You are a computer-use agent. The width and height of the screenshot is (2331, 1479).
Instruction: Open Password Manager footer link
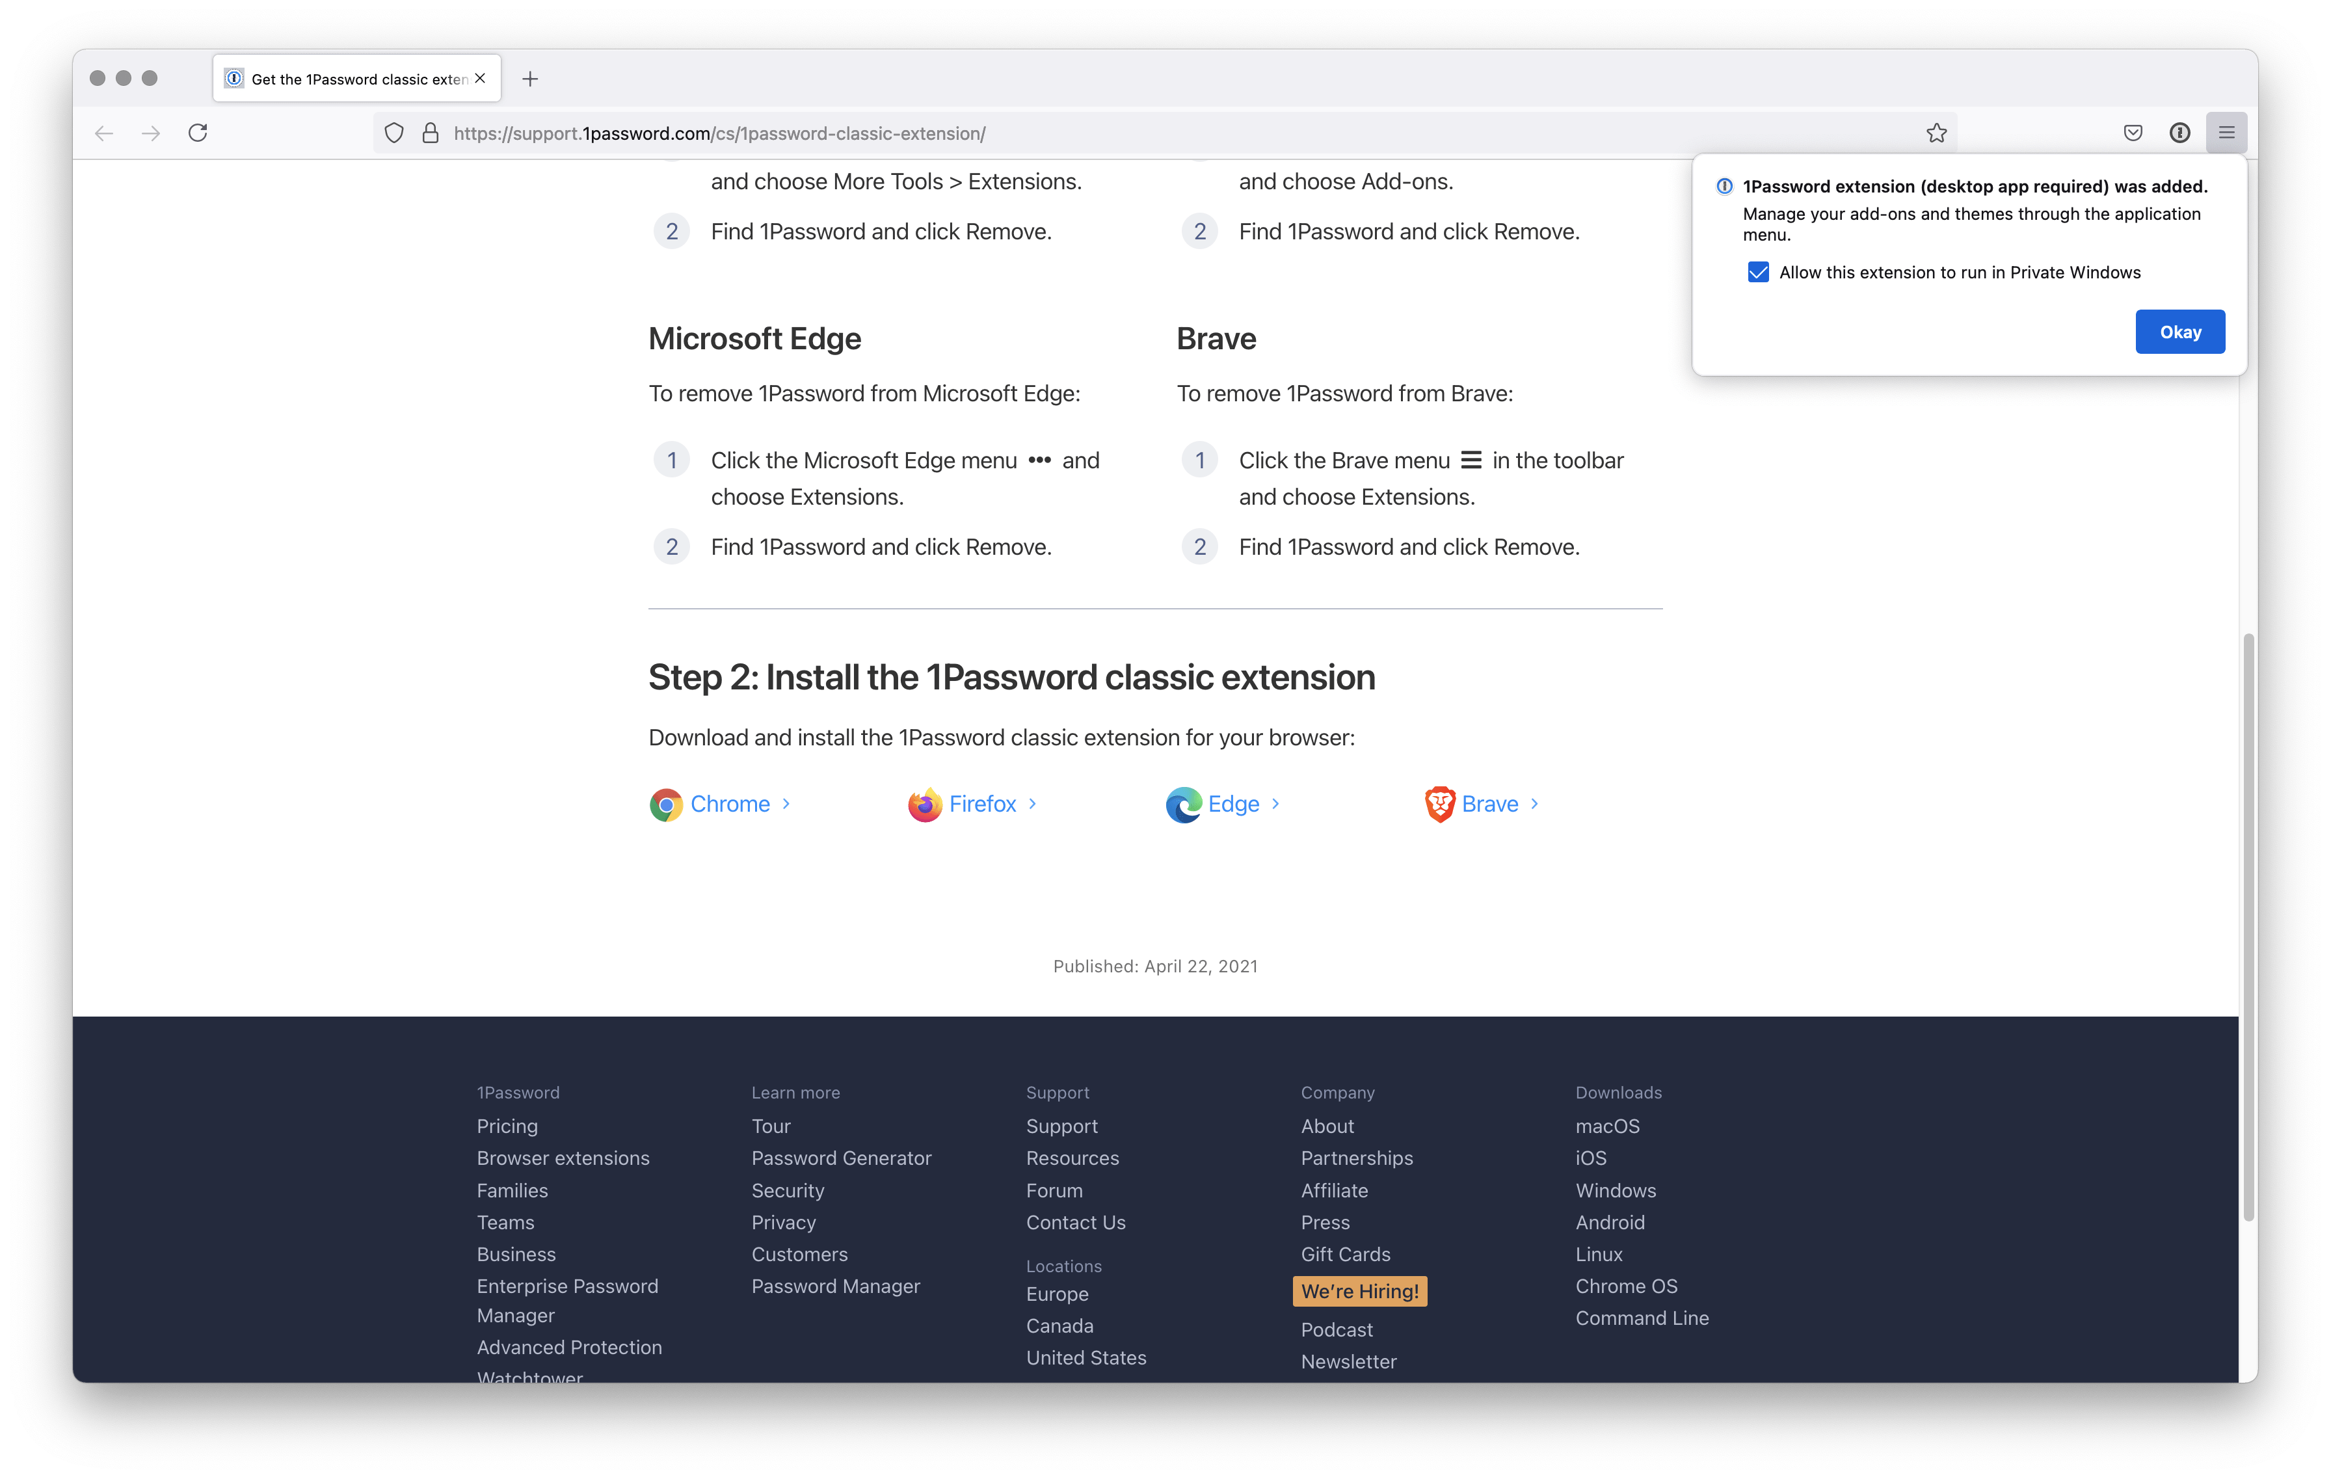[x=835, y=1286]
